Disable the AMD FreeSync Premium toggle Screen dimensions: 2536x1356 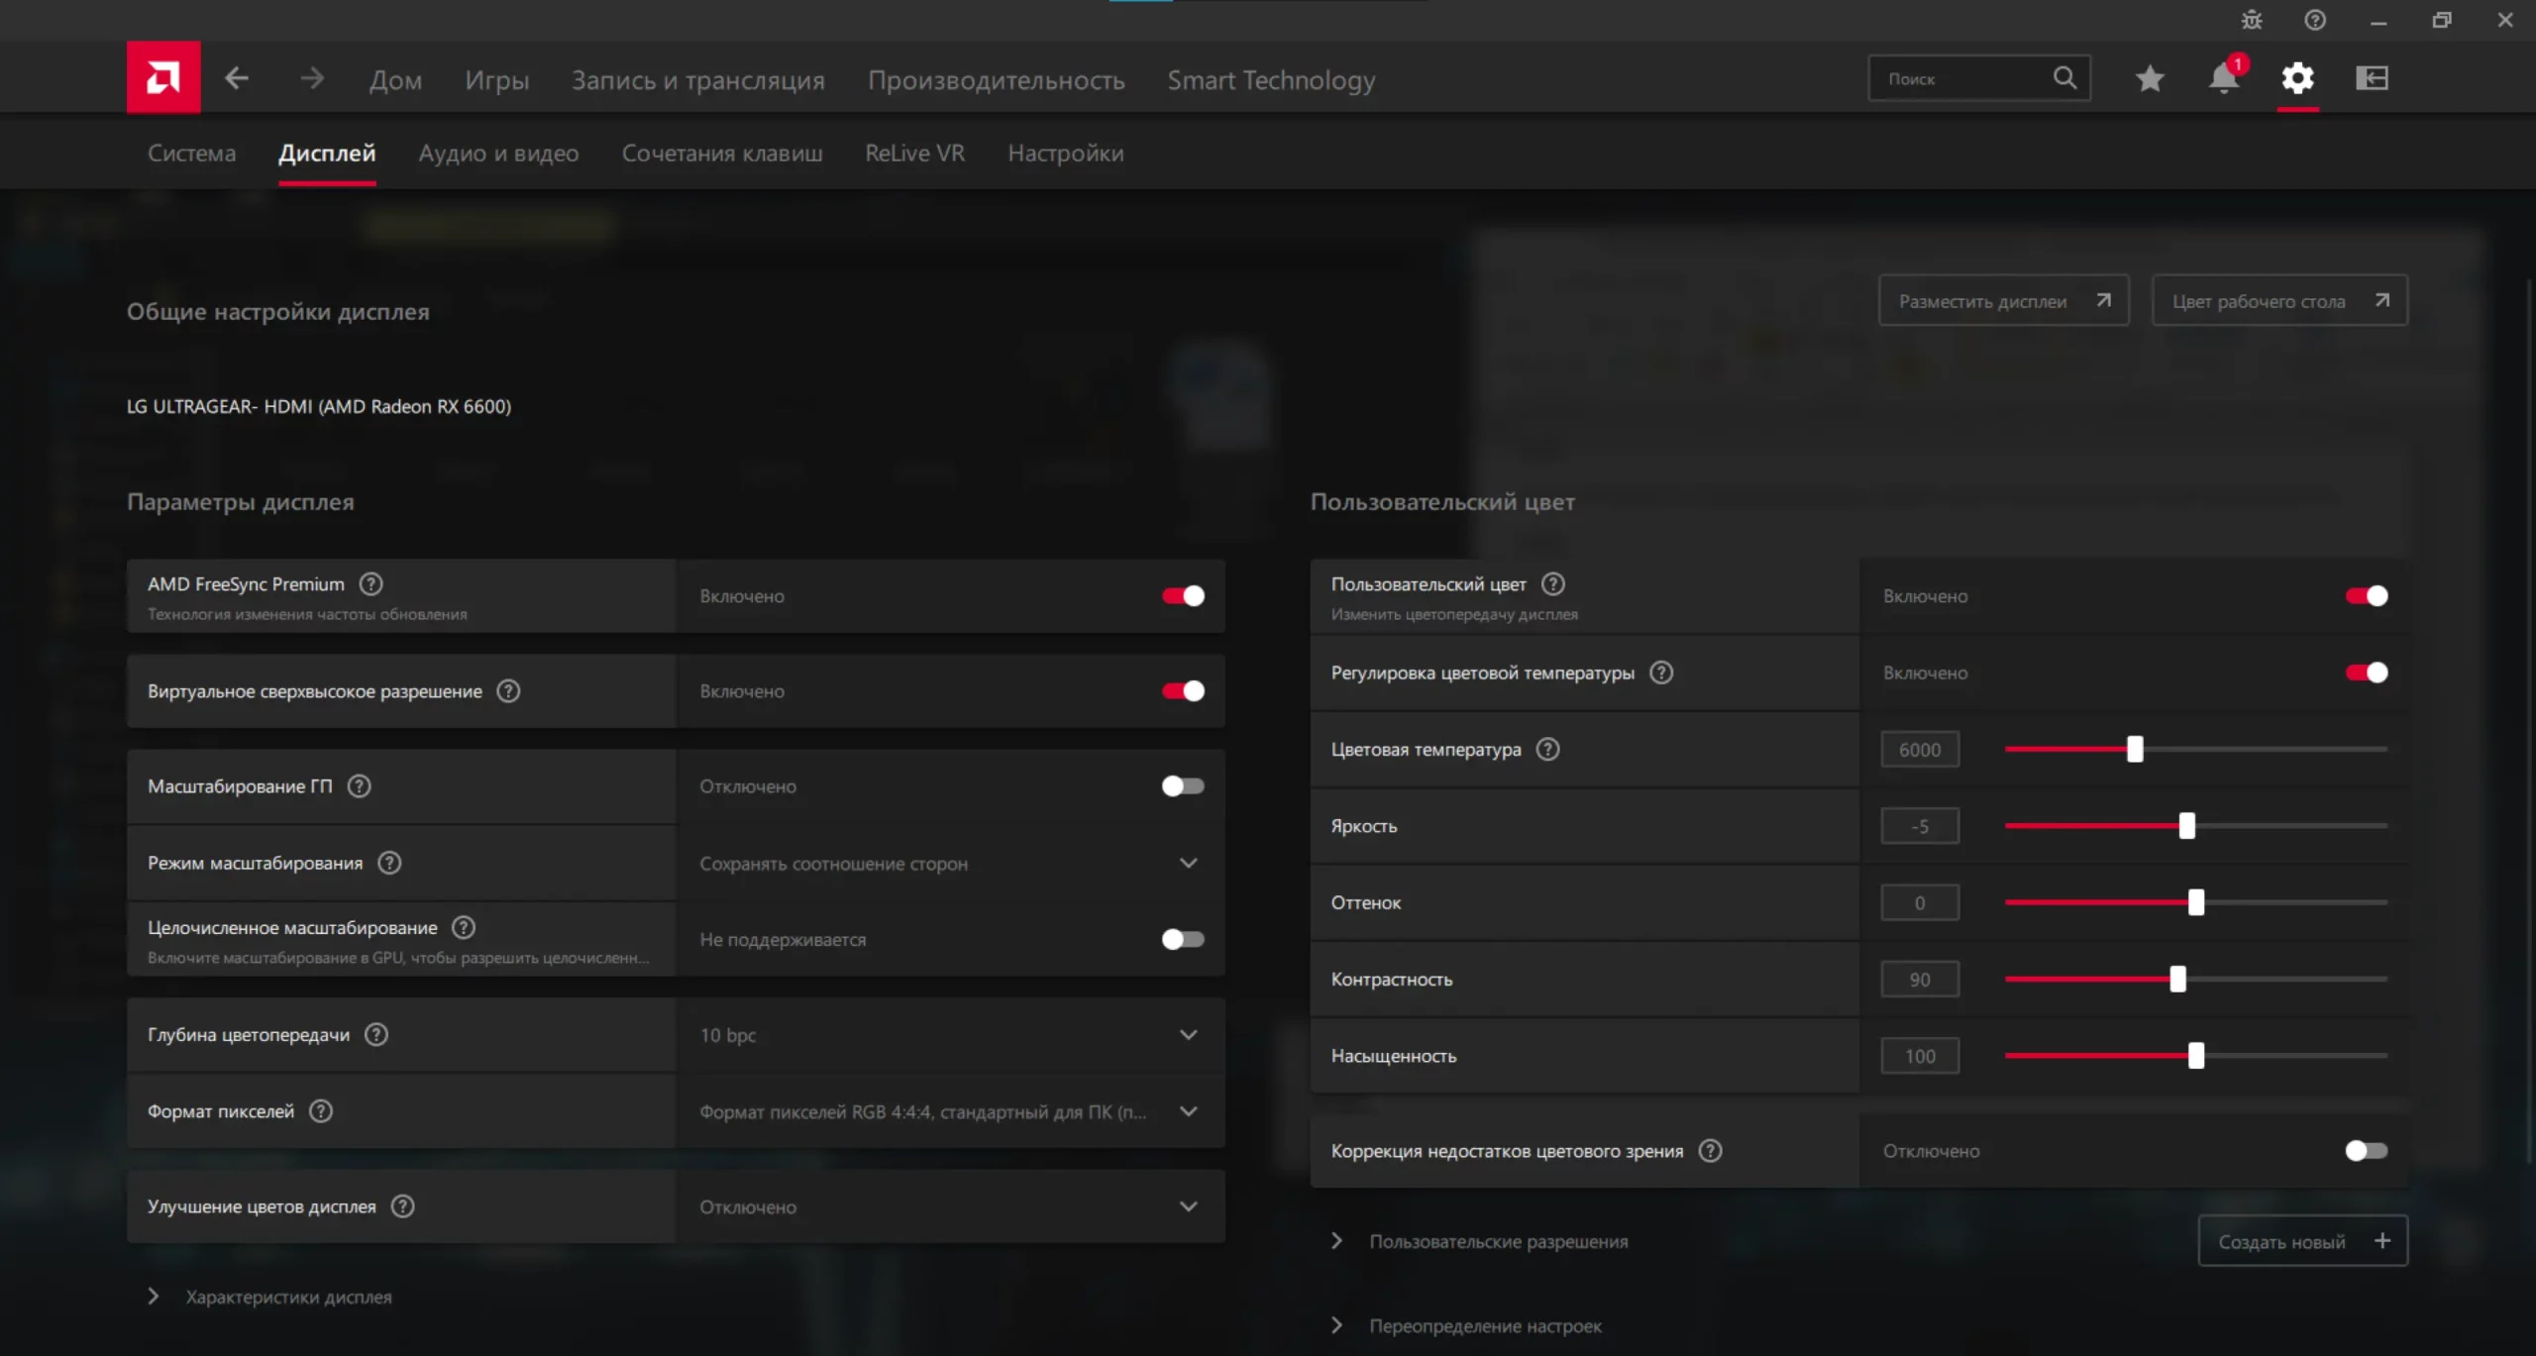(1183, 595)
